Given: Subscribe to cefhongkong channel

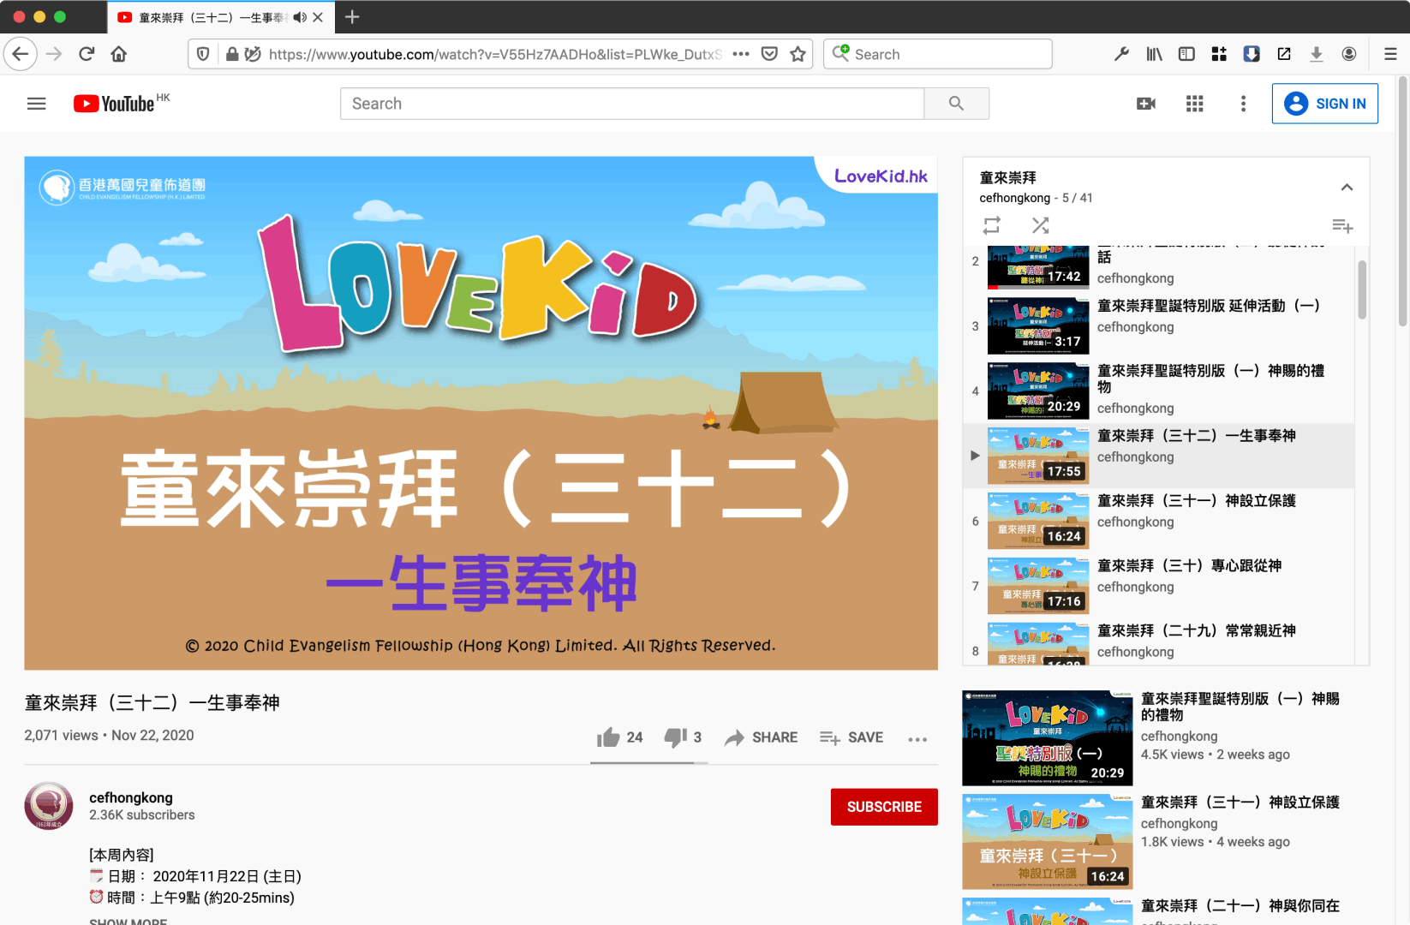Looking at the screenshot, I should pos(884,807).
